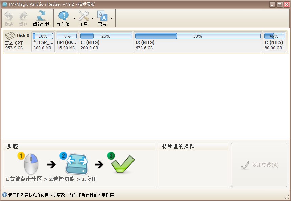Click the Undo (撤消) arrow icon
Image resolution: width=291 pixels, height=201 pixels.
[x=8, y=16]
